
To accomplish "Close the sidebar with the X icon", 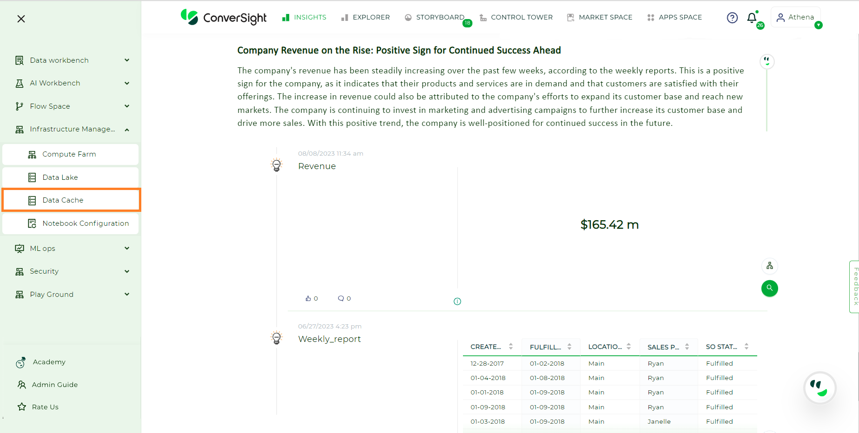I will coord(21,19).
